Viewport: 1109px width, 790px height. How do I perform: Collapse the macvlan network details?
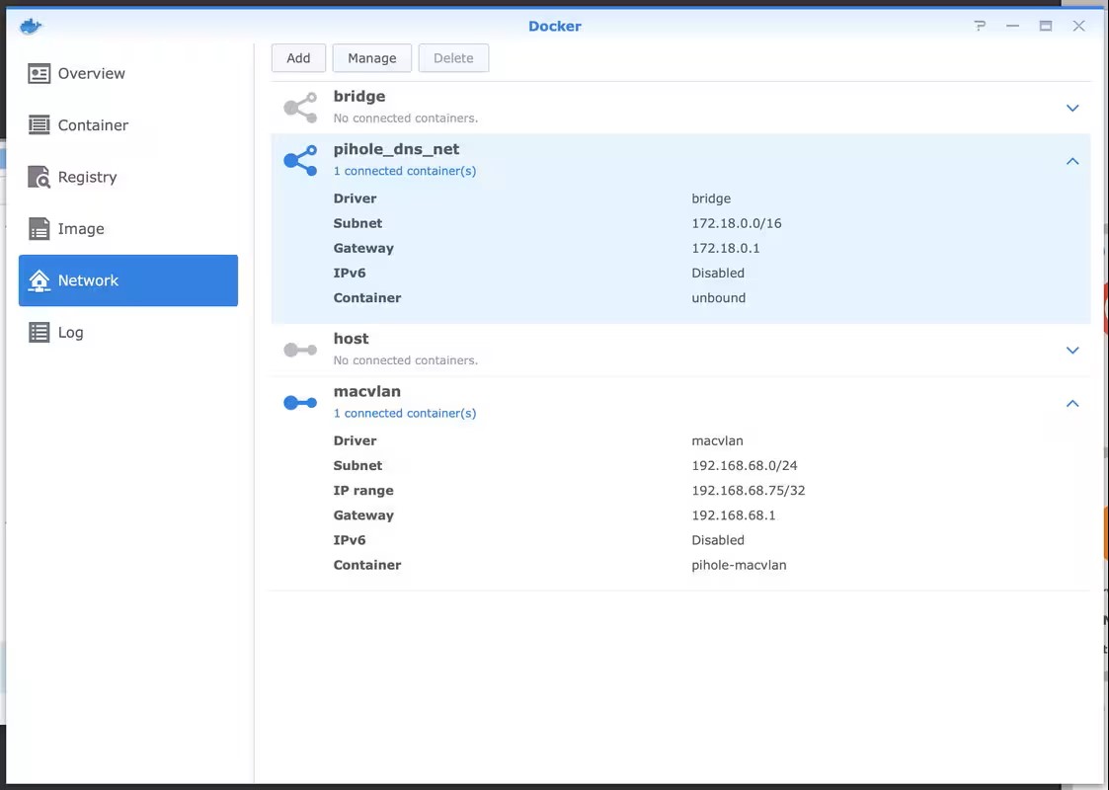point(1072,403)
